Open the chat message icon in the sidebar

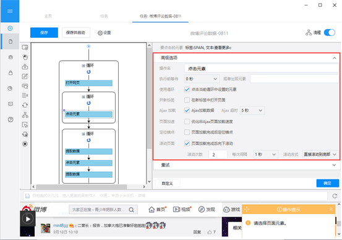point(11,104)
